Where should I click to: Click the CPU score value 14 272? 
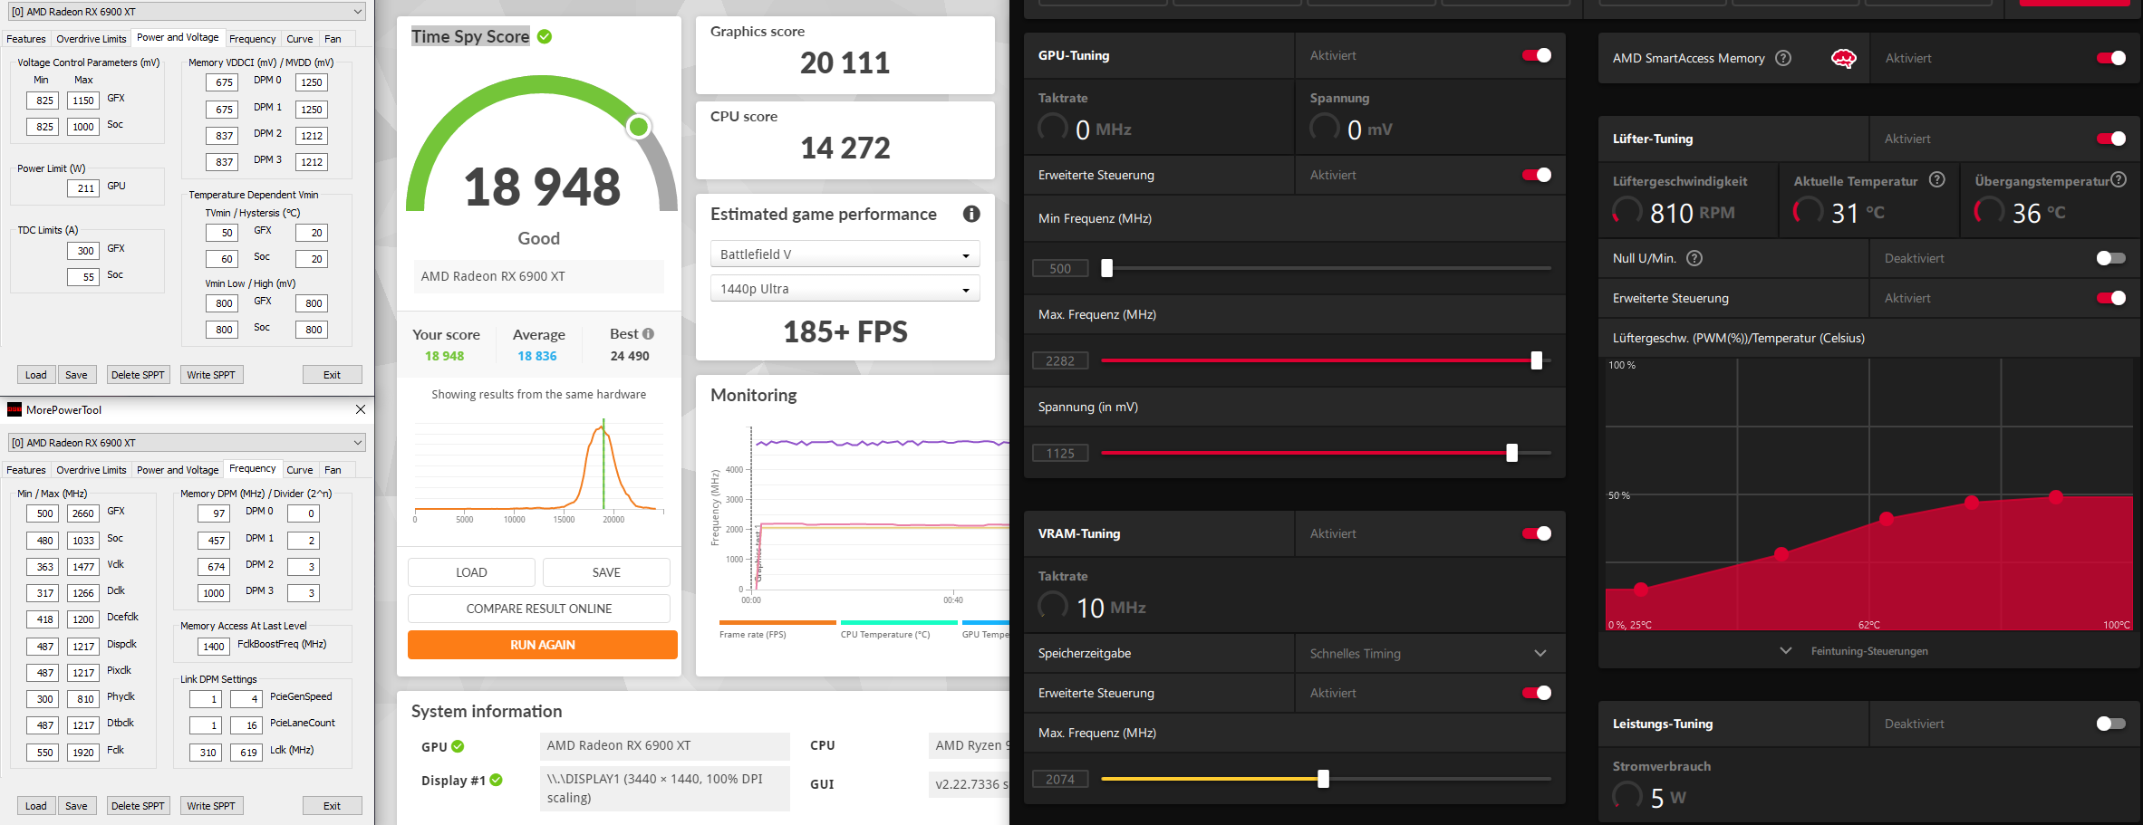point(845,148)
